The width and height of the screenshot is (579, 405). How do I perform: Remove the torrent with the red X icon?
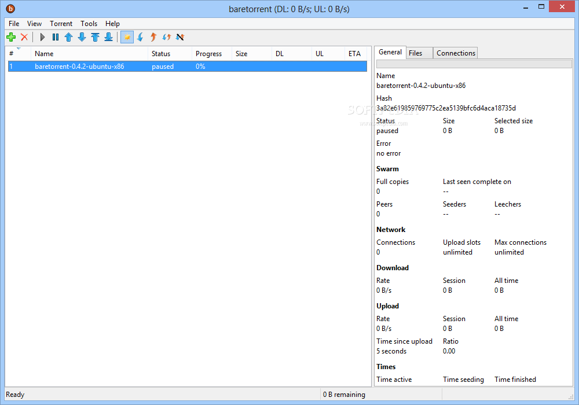pyautogui.click(x=24, y=37)
